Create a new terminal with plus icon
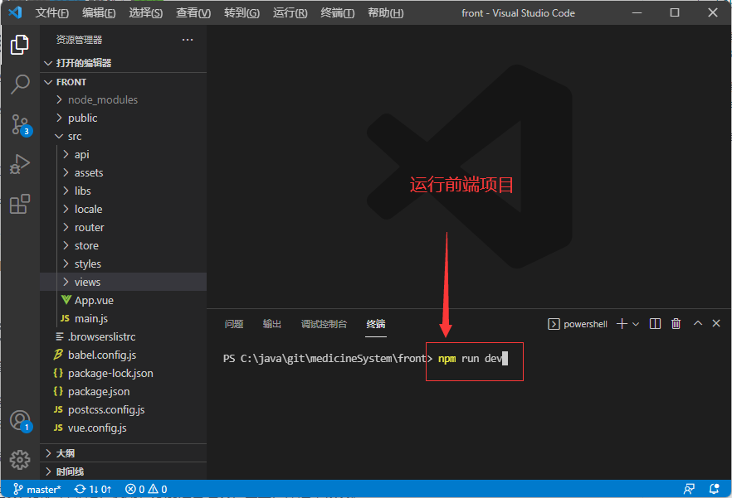The height and width of the screenshot is (498, 732). [x=622, y=324]
